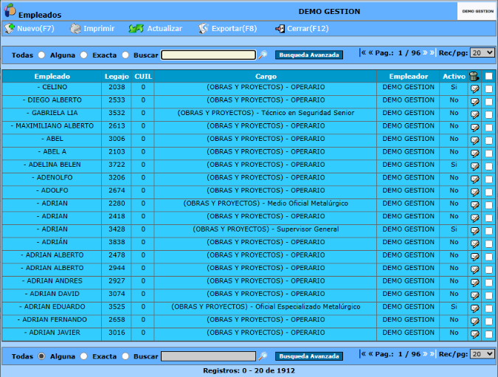Open top Rec/pg dropdown
Viewport: 498px width, 377px height.
point(482,52)
